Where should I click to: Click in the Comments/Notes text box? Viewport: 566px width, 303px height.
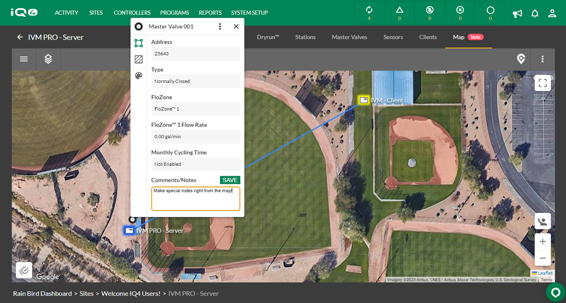click(x=196, y=198)
